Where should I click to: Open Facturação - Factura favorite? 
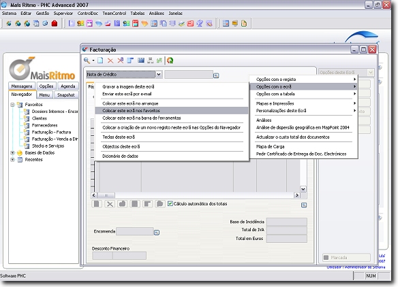52,132
